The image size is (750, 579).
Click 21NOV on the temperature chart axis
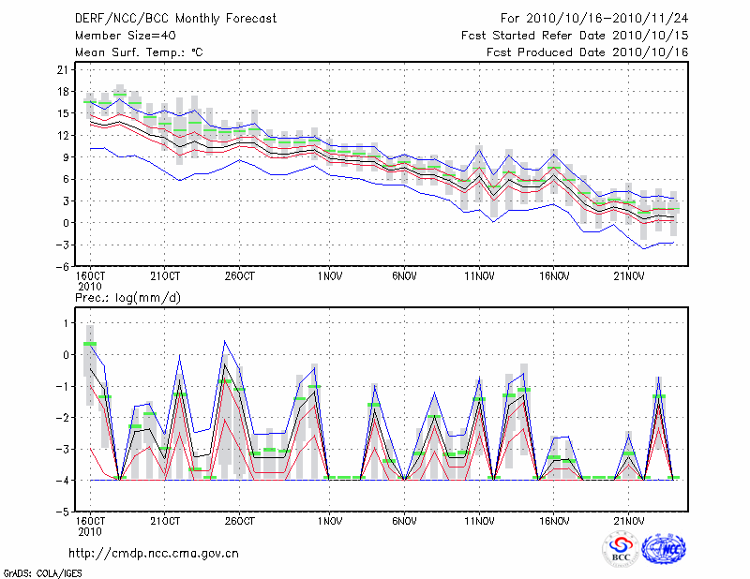pyautogui.click(x=629, y=276)
